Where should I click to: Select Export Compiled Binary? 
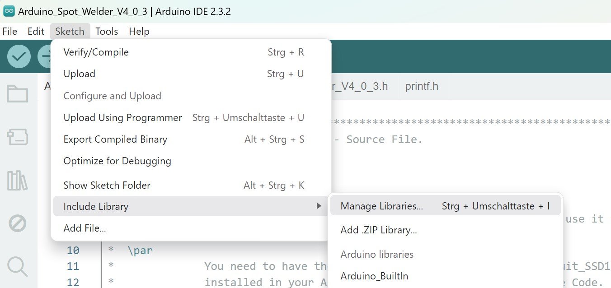click(191, 139)
